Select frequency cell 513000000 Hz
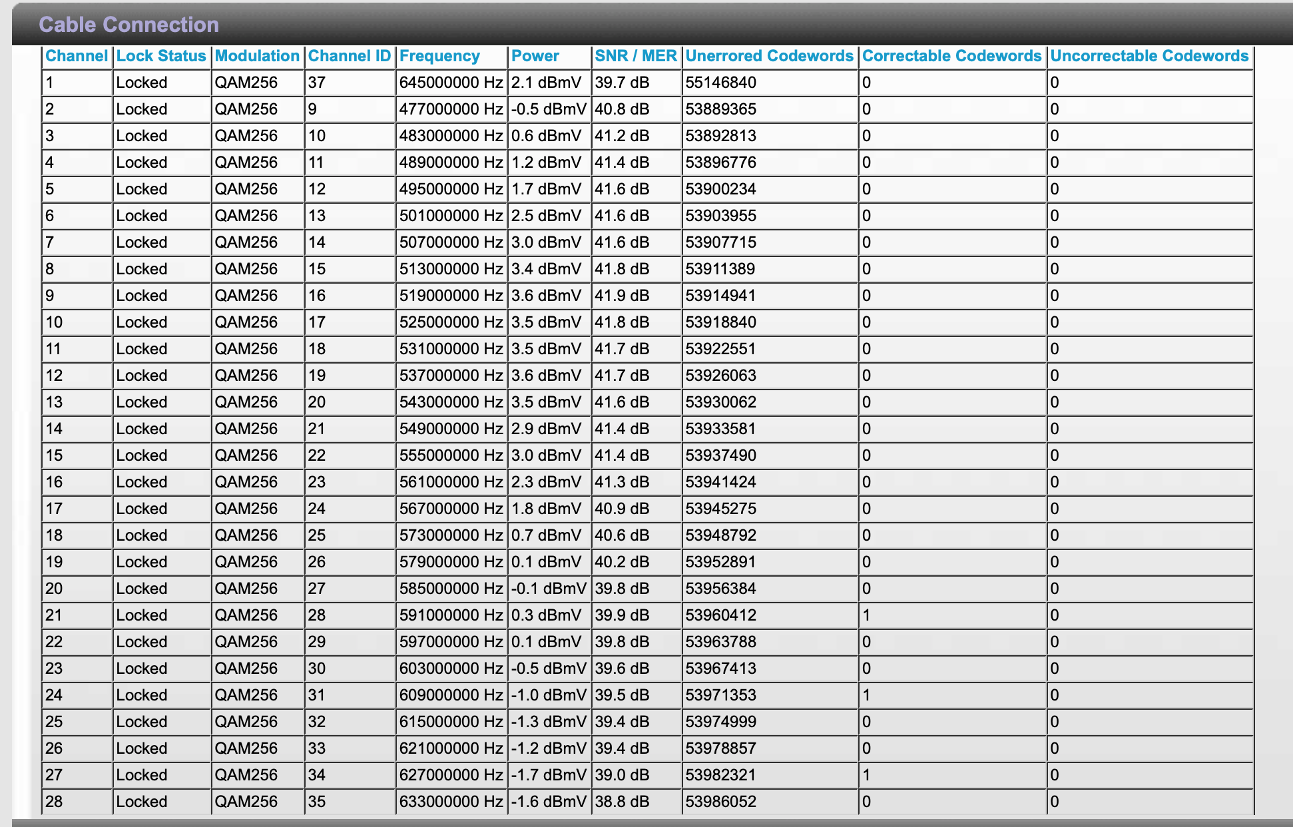Viewport: 1293px width, 827px height. point(451,269)
